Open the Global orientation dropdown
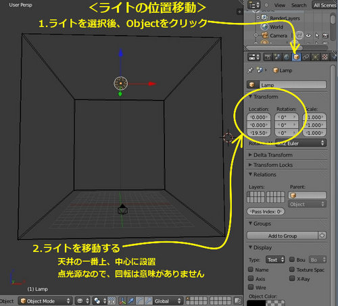This screenshot has width=338, height=306. [168, 301]
